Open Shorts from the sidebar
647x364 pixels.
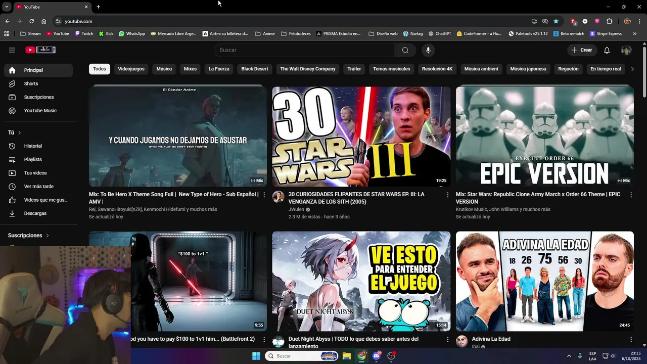pos(38,83)
